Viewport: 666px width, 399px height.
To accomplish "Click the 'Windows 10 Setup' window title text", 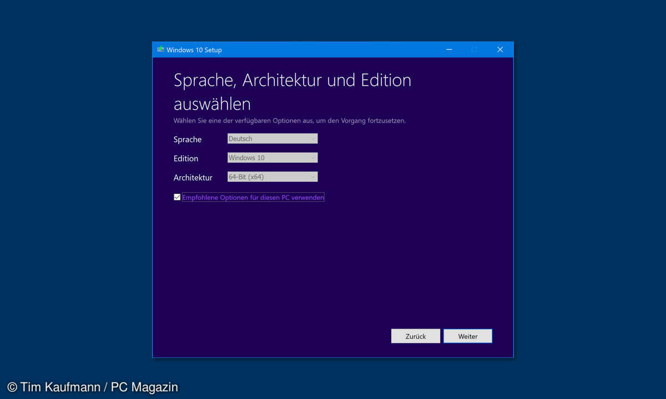I will point(194,50).
